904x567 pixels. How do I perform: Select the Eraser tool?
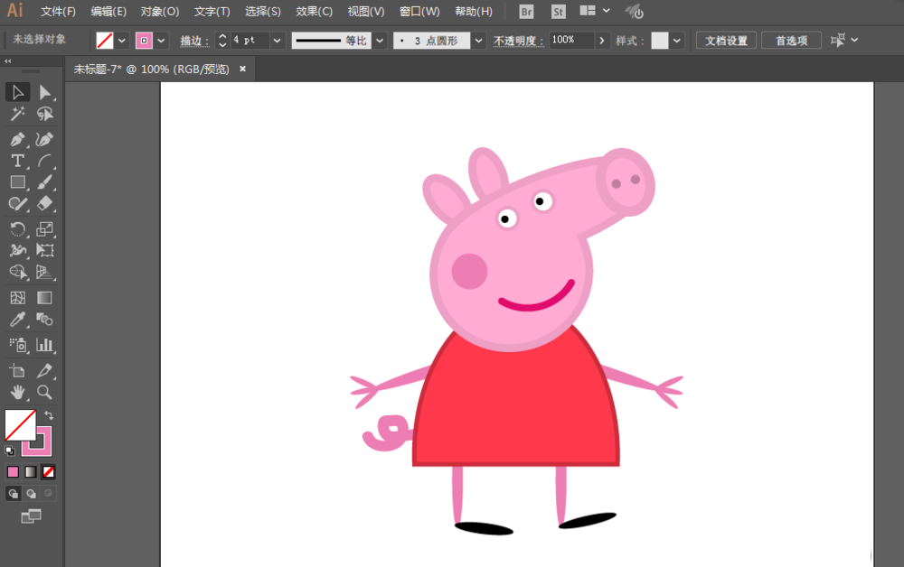tap(45, 204)
